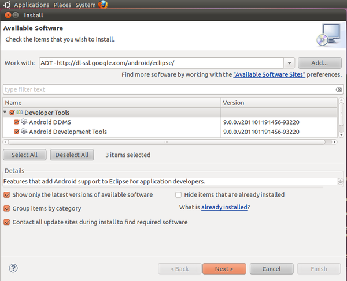Click the Firefox launcher icon in top panel
Image resolution: width=347 pixels, height=281 pixels.
coord(103,5)
